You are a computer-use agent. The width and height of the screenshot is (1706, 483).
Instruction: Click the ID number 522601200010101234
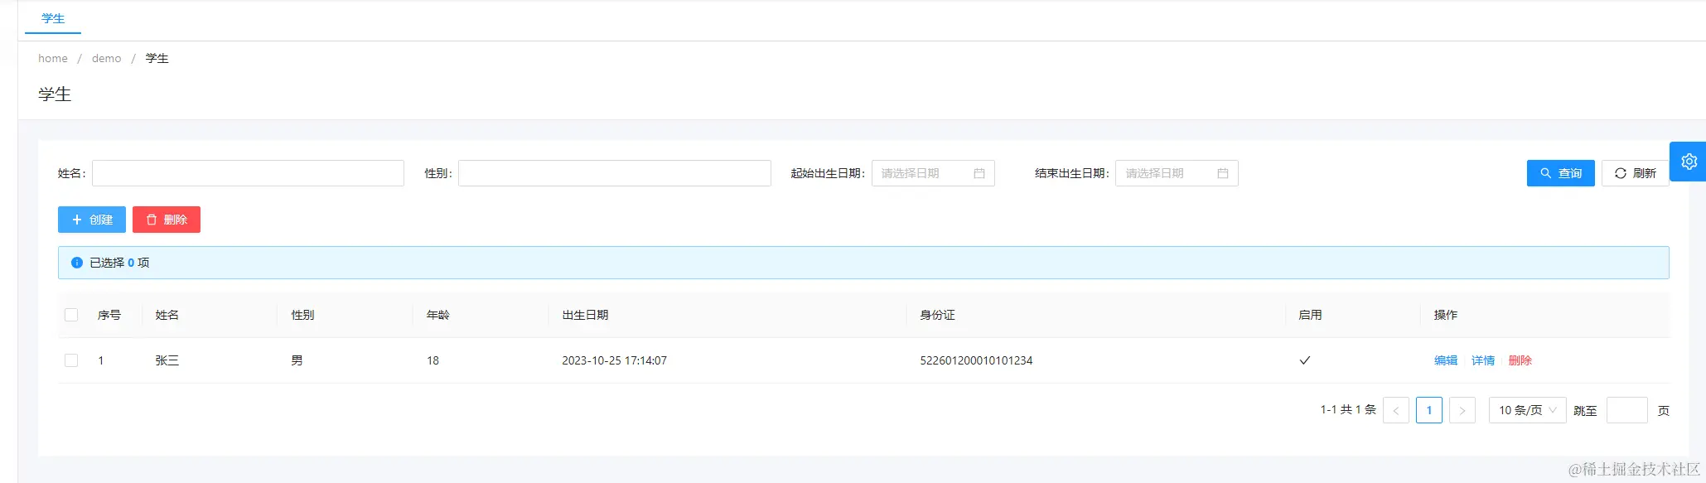(x=976, y=360)
